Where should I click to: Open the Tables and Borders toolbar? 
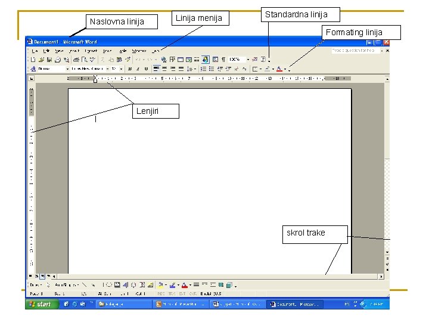pos(172,60)
